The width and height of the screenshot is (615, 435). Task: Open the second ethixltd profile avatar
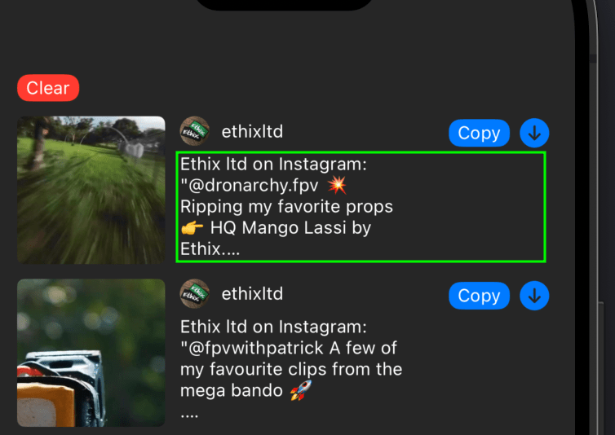point(195,293)
